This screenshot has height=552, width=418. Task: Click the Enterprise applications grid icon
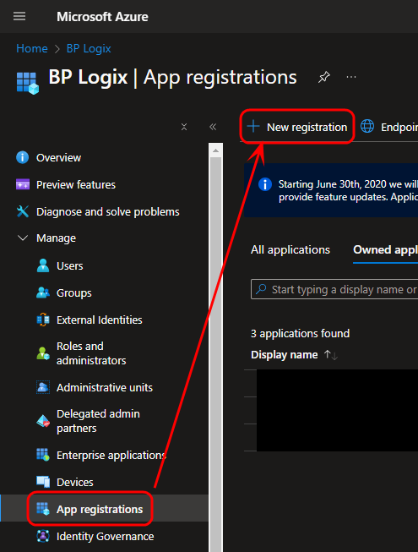(x=43, y=455)
